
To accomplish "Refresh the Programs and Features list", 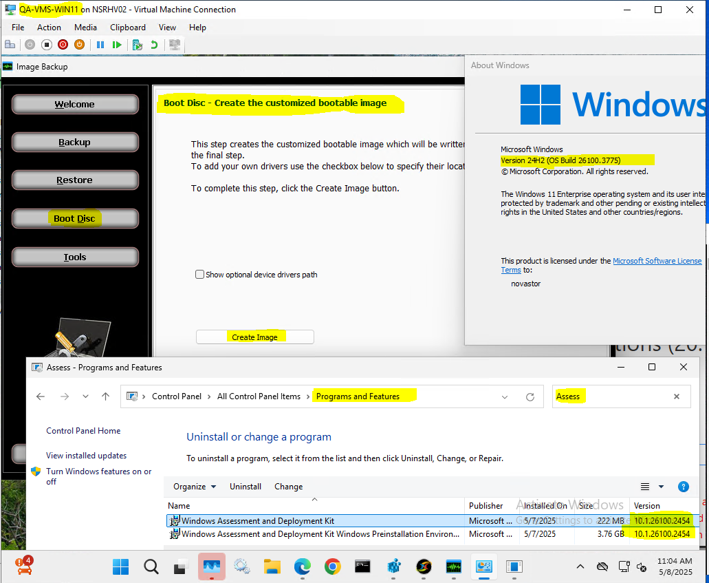I will click(530, 397).
